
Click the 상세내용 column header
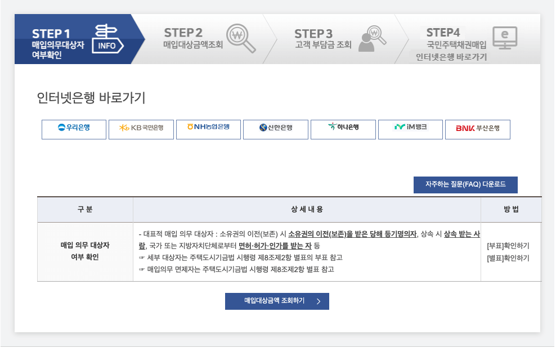coord(307,210)
